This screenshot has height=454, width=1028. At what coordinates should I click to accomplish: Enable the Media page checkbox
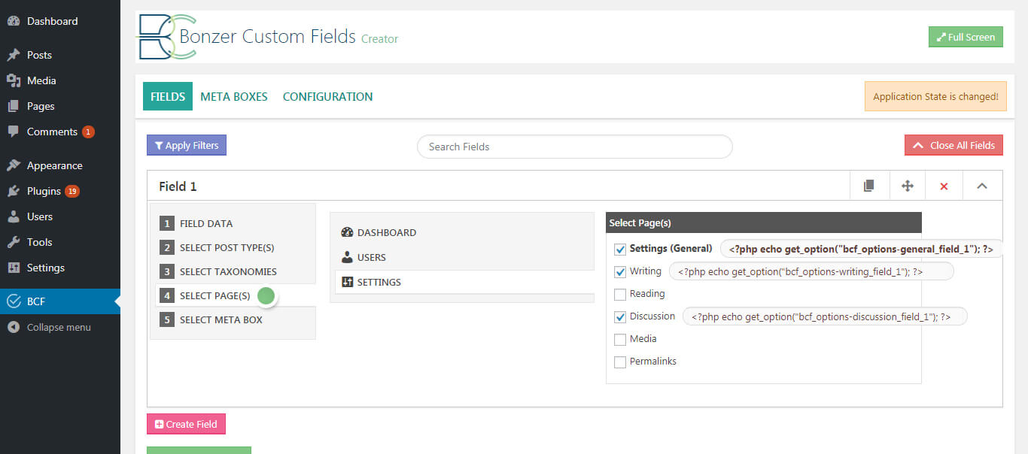[620, 339]
